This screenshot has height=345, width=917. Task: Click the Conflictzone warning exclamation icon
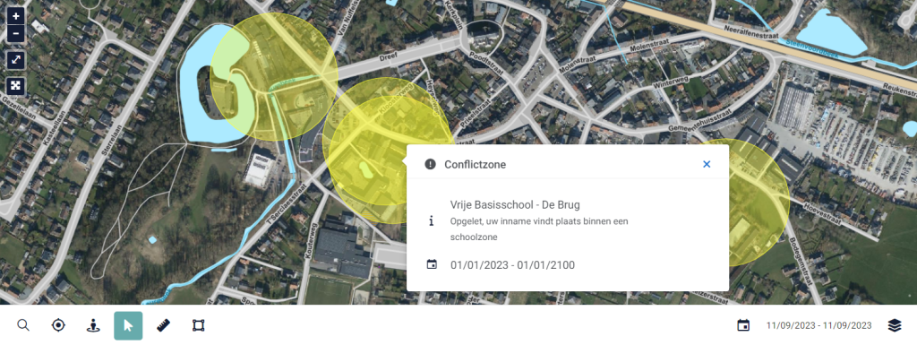click(x=431, y=164)
